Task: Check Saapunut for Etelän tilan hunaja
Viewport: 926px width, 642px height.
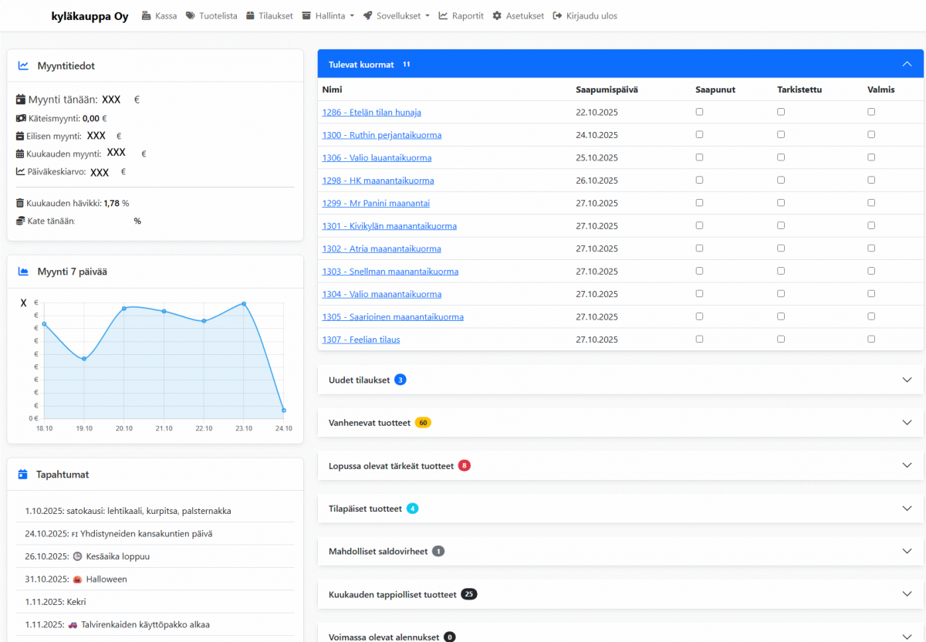Action: click(699, 112)
